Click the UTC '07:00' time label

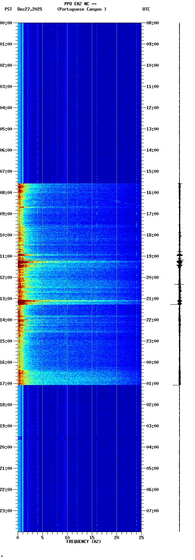click(x=153, y=511)
